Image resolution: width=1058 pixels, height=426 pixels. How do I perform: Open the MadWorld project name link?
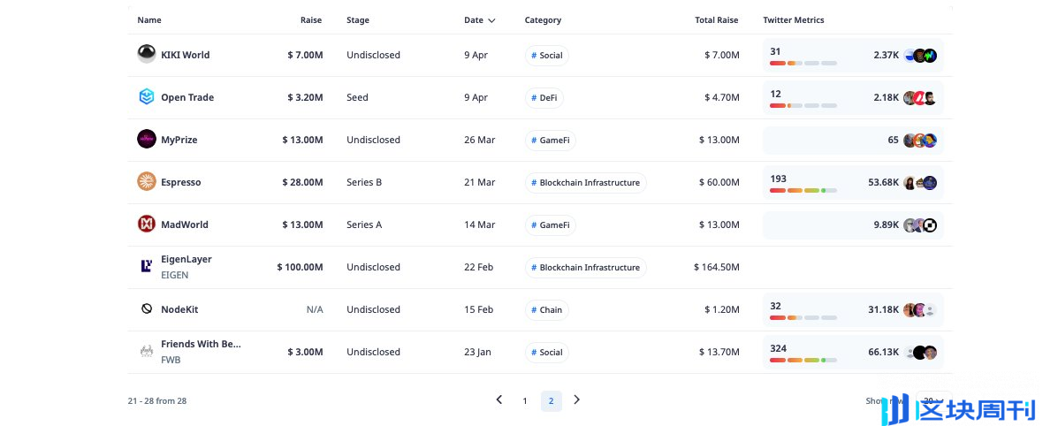click(184, 224)
